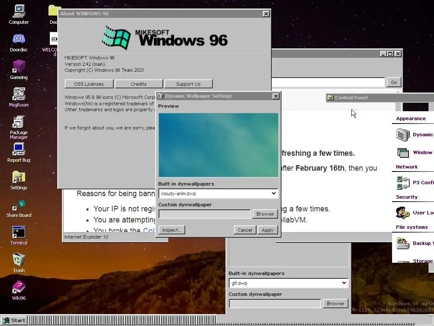The image size is (434, 326).
Task: Open the Wiki96 desktop icon
Action: [19, 290]
